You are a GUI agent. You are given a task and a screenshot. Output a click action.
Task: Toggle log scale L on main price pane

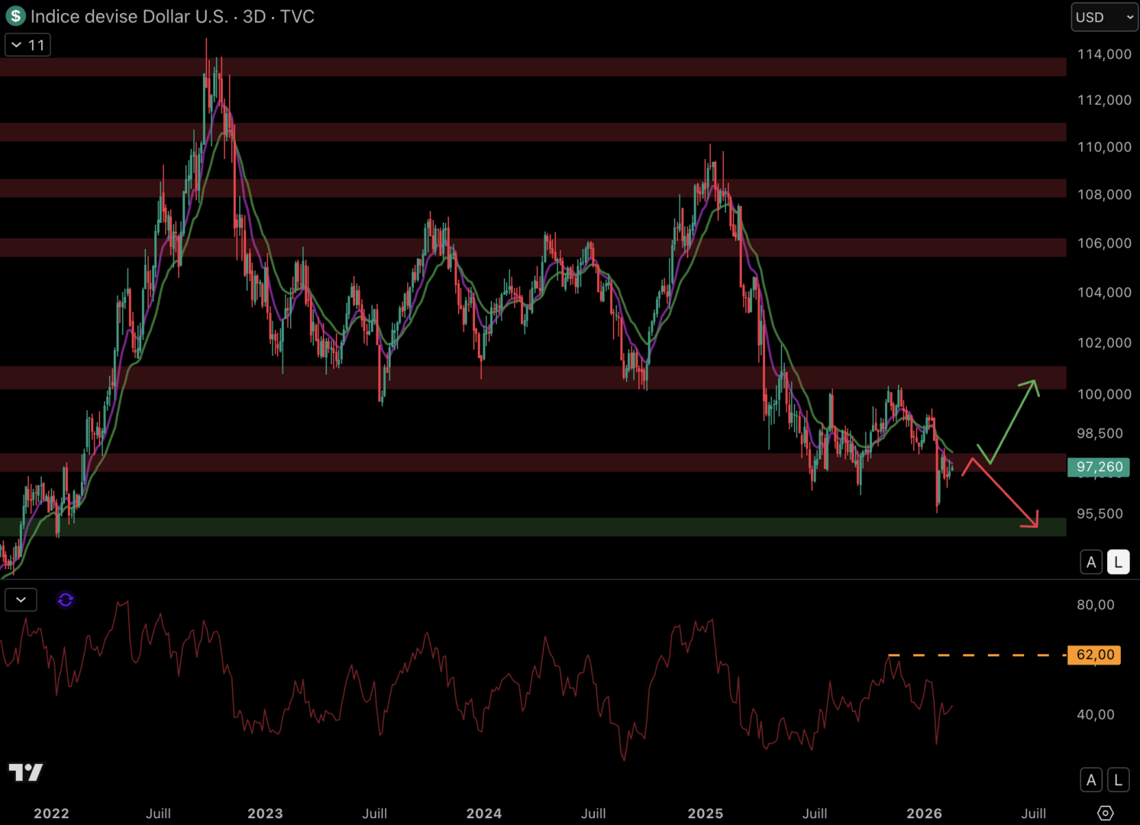[1118, 562]
